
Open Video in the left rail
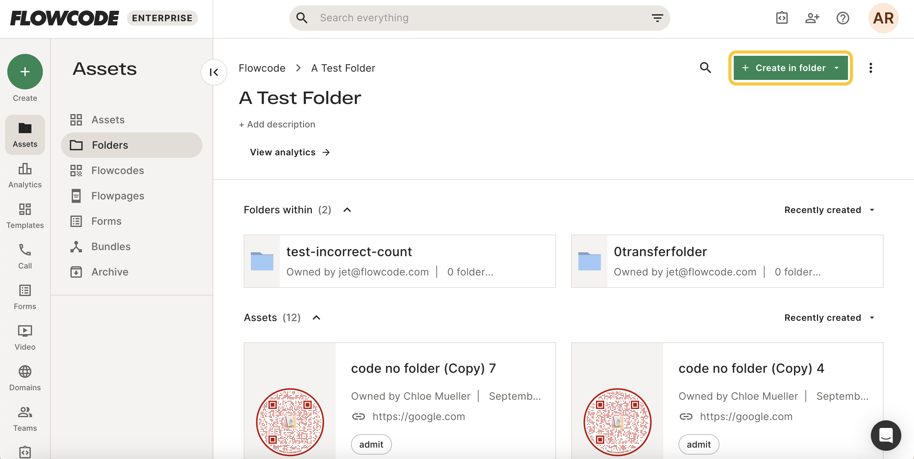click(x=25, y=337)
